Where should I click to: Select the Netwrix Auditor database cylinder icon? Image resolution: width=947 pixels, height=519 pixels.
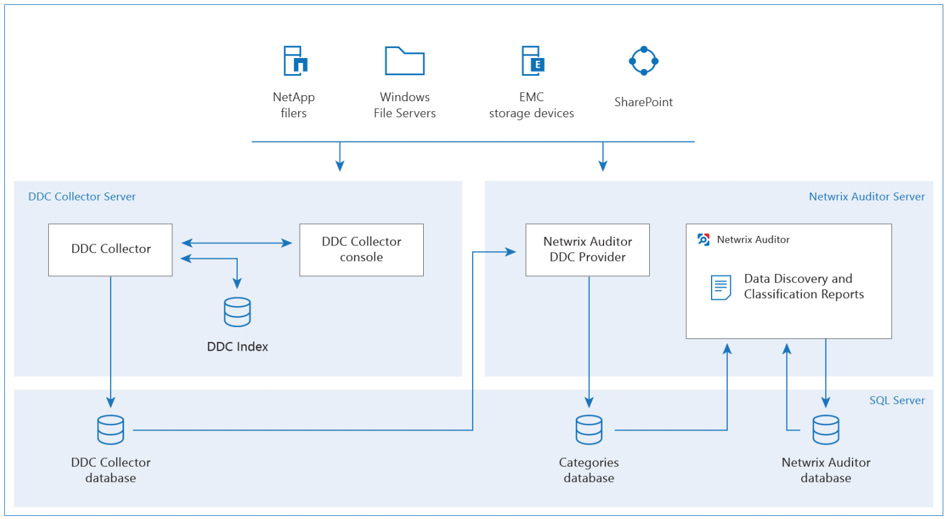pyautogui.click(x=826, y=430)
